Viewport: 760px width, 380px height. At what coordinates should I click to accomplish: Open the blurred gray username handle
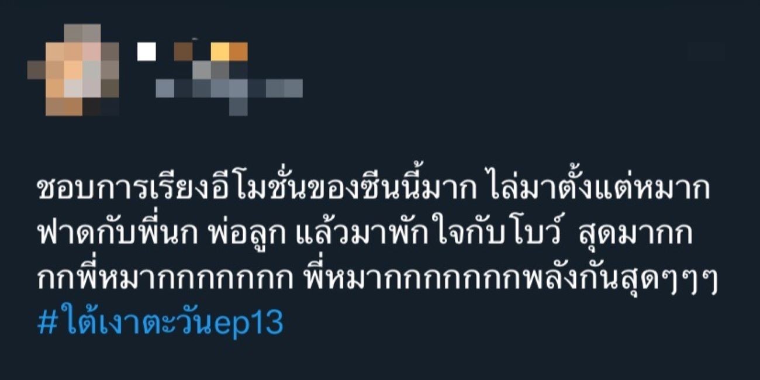(229, 89)
